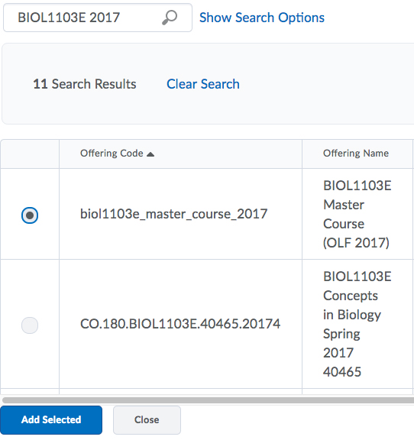Viewport: 414px width, 440px height.
Task: Sort by the Offering Code column header
Action: pyautogui.click(x=112, y=154)
